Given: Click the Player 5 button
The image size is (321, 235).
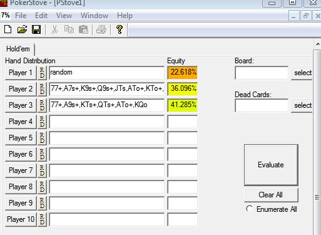Looking at the screenshot, I should pyautogui.click(x=21, y=138).
